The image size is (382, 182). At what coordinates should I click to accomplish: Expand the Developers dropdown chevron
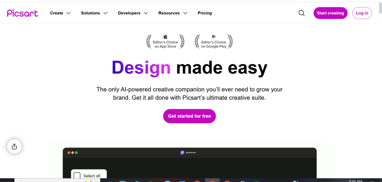(146, 13)
